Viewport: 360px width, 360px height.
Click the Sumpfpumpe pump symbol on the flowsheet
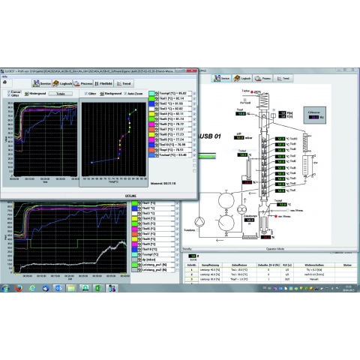pos(199,221)
